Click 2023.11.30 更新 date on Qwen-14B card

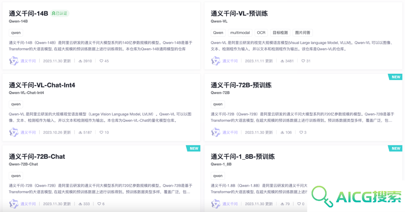tap(57, 61)
